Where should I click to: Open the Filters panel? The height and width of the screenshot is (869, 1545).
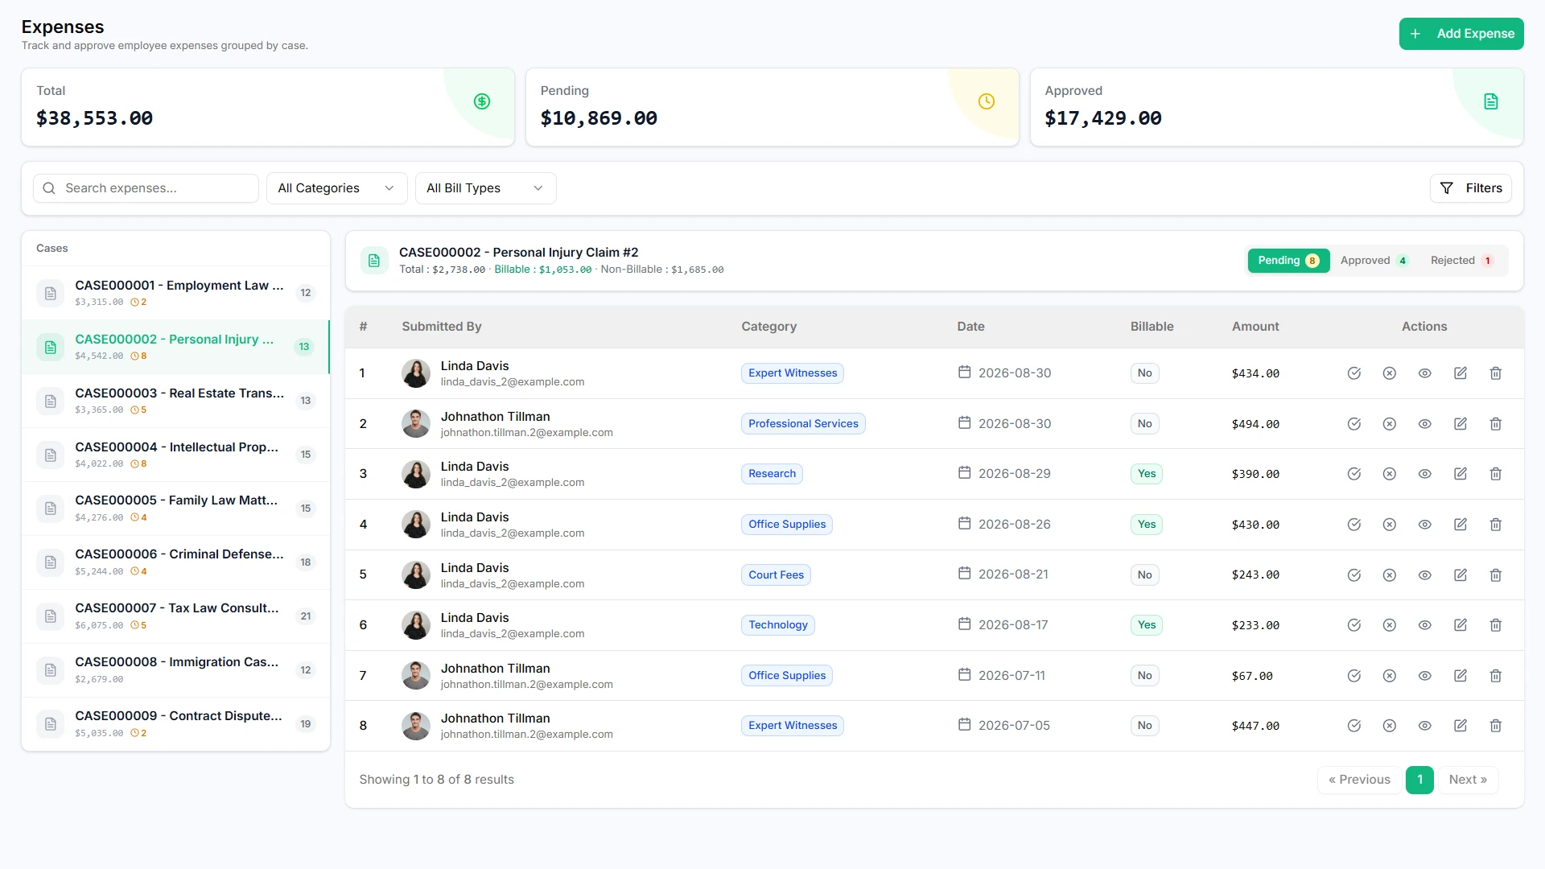1471,188
